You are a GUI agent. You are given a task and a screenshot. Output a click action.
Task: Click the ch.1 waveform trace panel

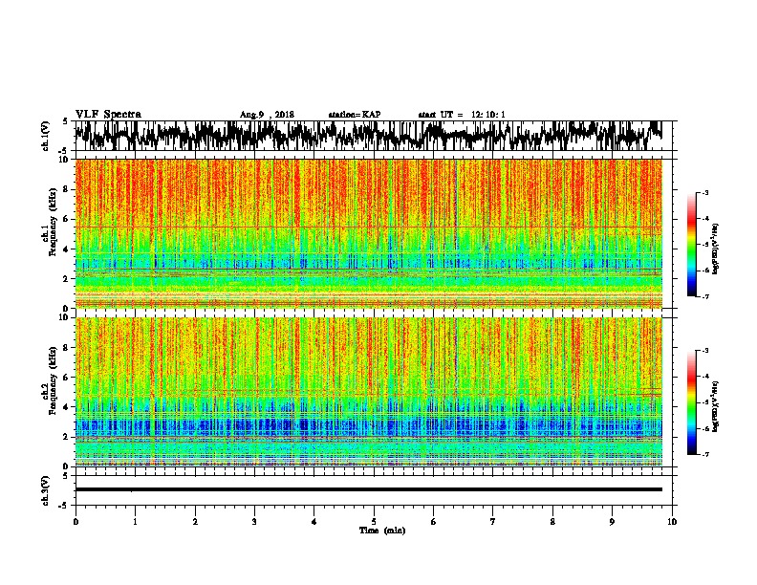point(373,136)
